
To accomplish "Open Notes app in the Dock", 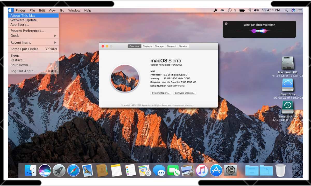I will (x=116, y=171).
